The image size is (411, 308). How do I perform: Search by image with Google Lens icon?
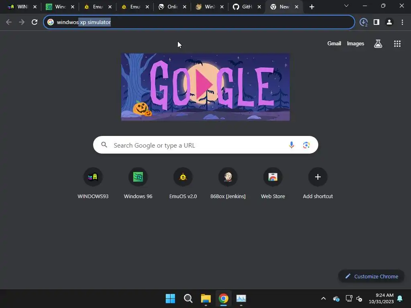[x=306, y=145]
